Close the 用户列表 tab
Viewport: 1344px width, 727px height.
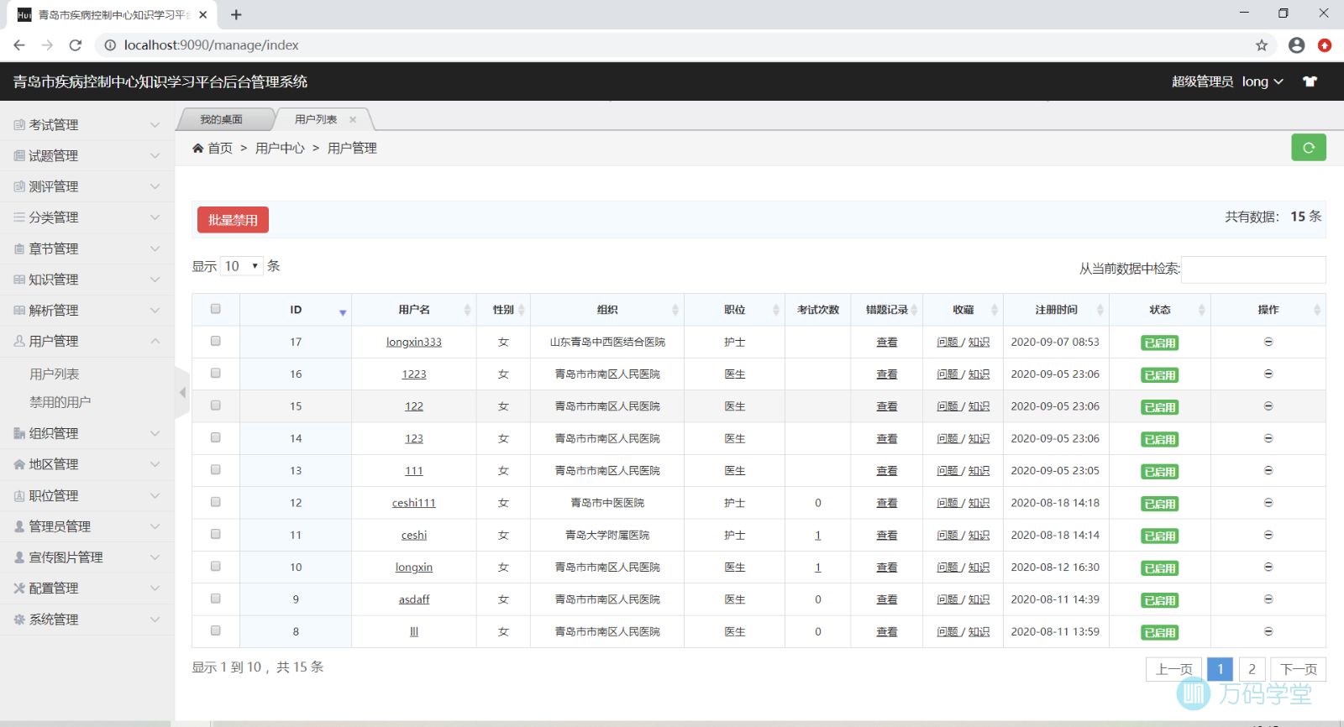point(353,119)
